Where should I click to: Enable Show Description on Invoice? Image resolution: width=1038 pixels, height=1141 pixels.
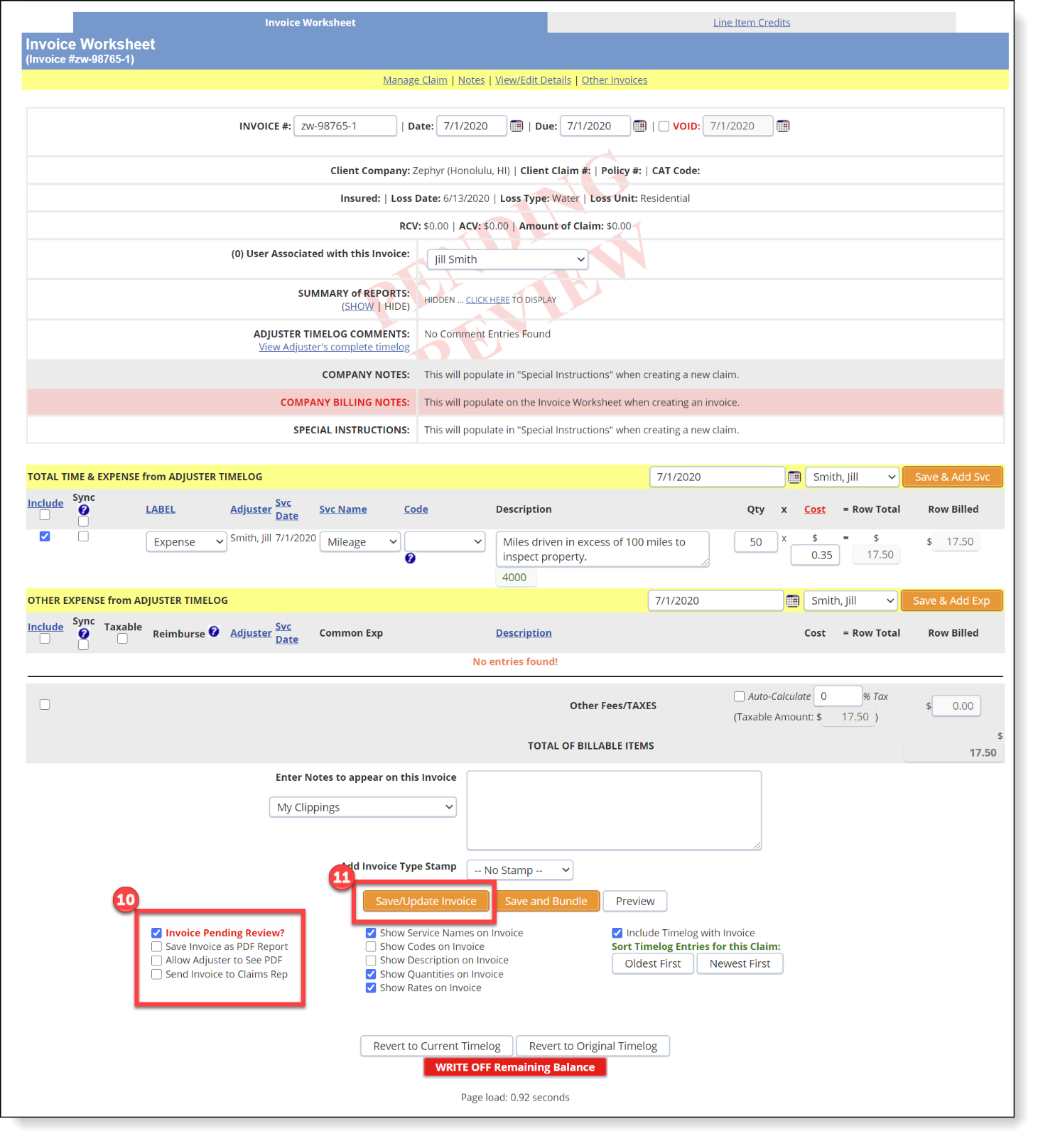point(371,960)
